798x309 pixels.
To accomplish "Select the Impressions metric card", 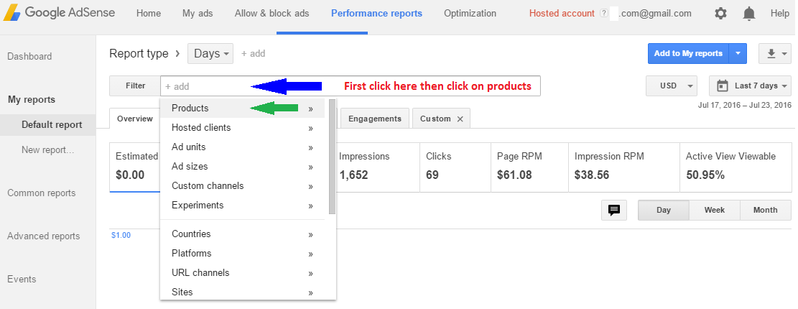I will click(x=377, y=167).
